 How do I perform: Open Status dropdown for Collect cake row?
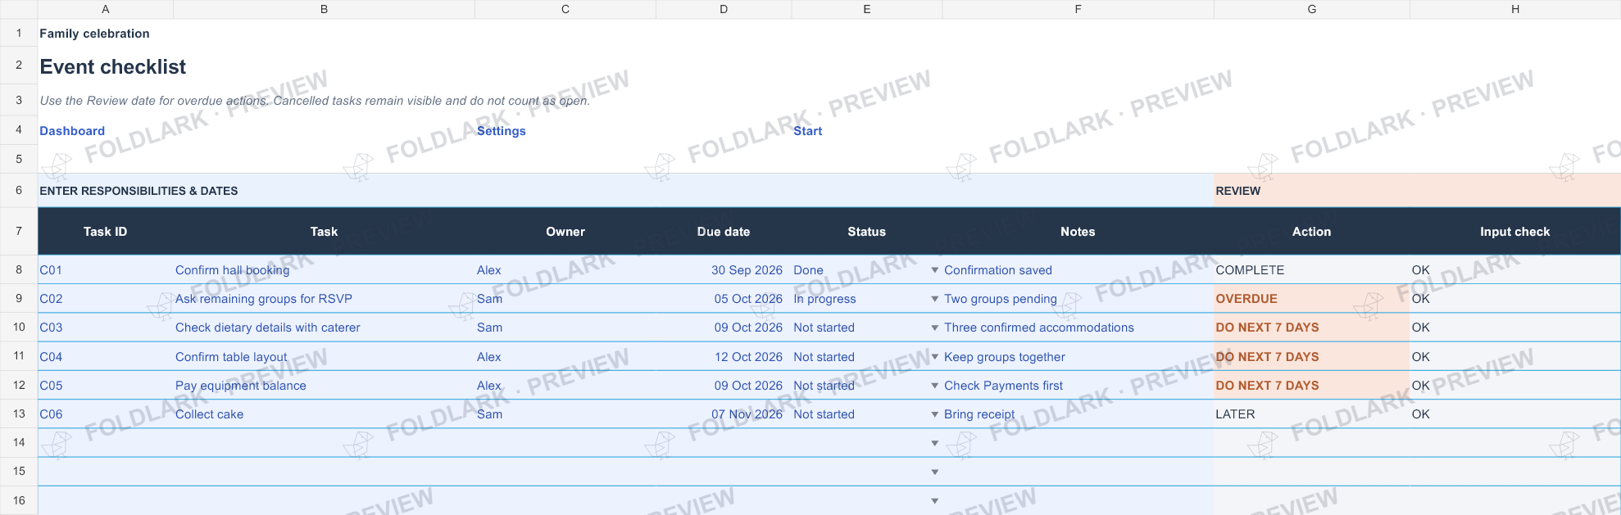pyautogui.click(x=934, y=414)
